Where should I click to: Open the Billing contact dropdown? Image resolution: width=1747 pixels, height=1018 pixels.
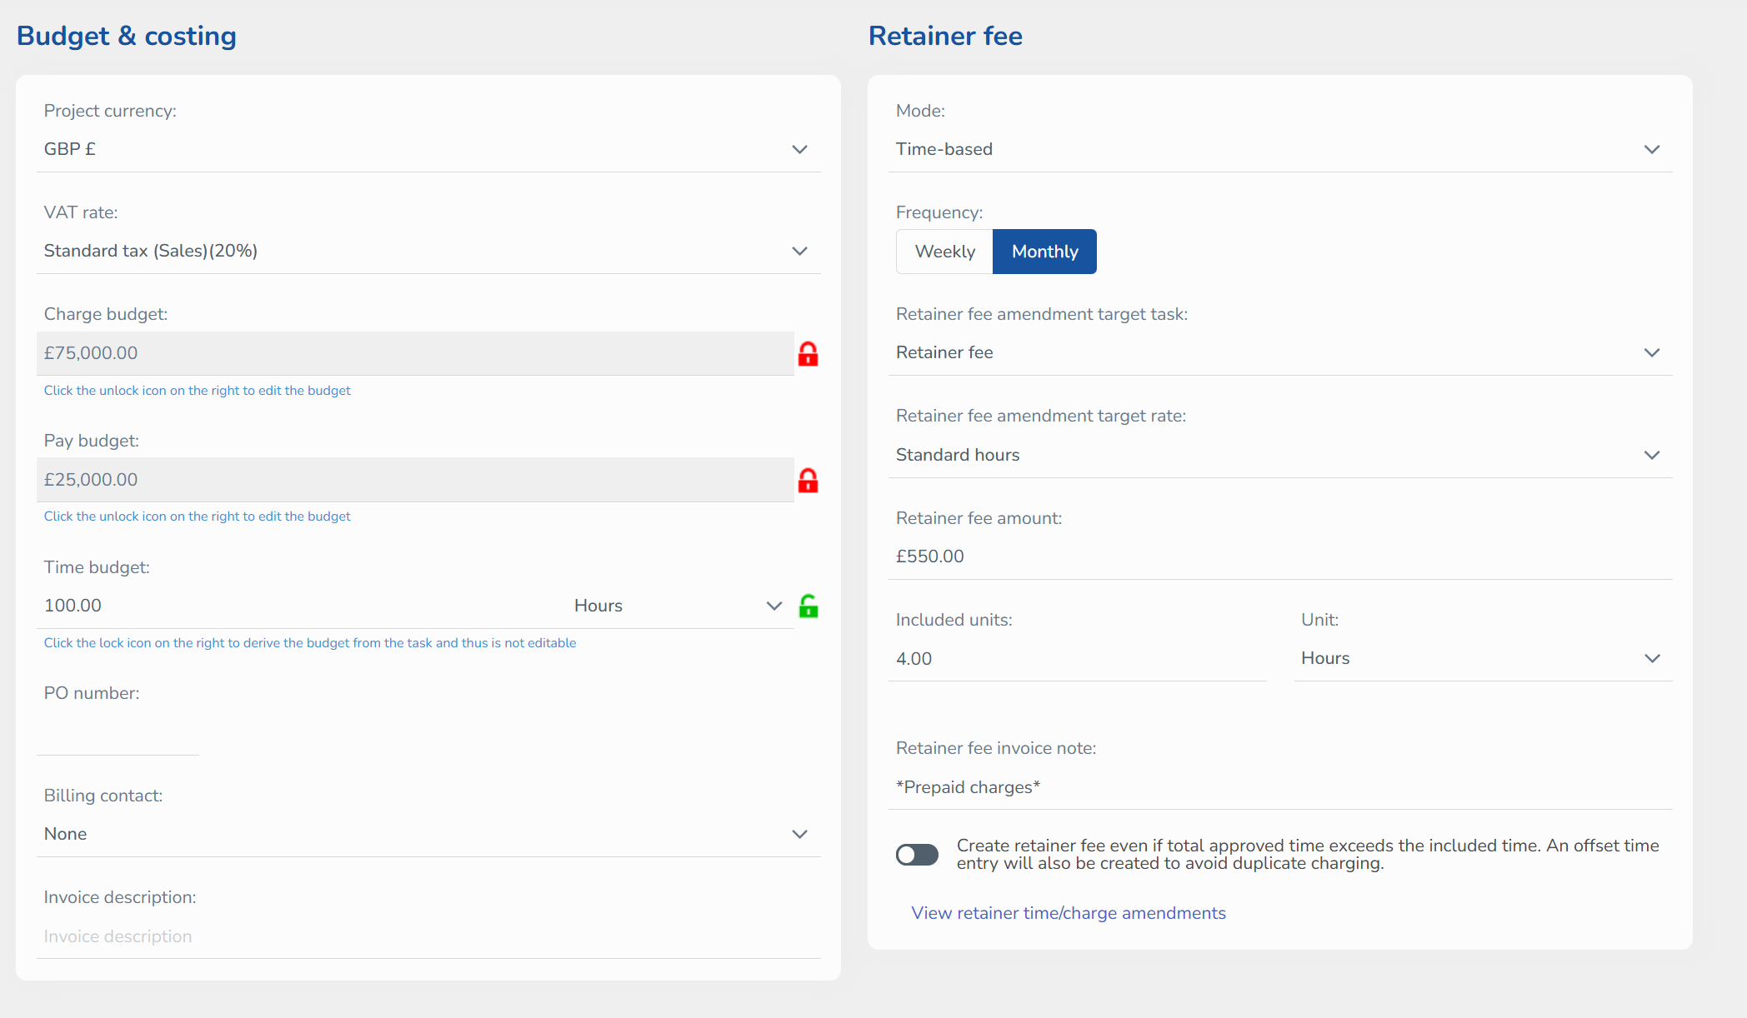pyautogui.click(x=428, y=834)
